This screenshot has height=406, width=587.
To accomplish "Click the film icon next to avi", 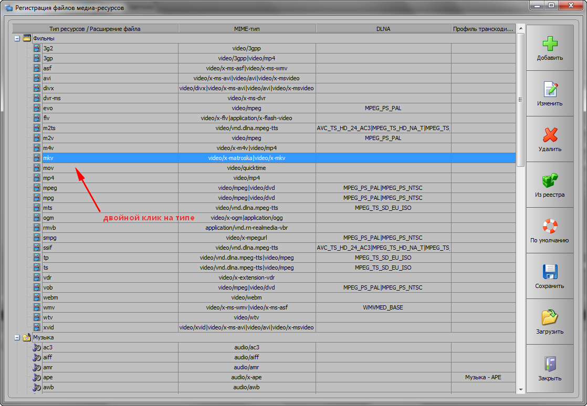I will 37,78.
